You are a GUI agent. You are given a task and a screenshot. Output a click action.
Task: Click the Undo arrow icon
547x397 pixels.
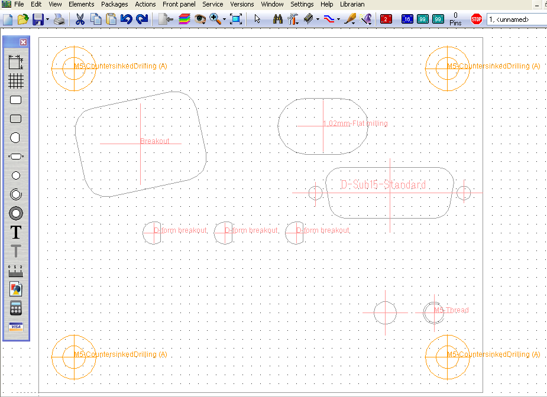click(126, 19)
